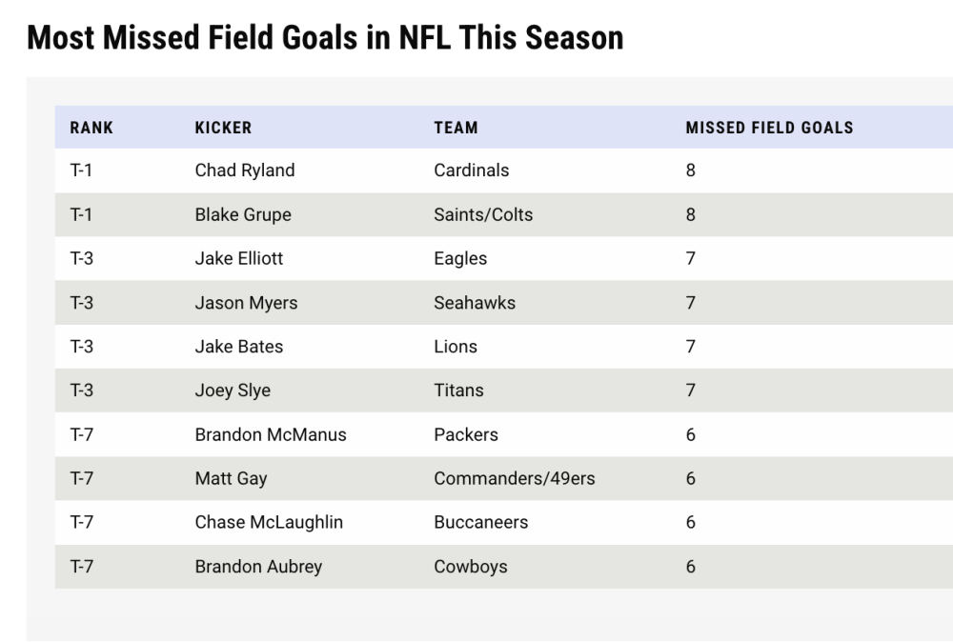
Task: Click the Cardinals team cell
Action: 471,171
